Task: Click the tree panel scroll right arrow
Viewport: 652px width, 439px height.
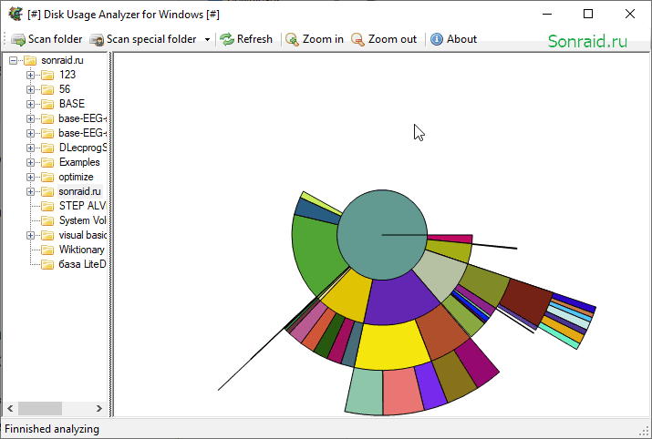Action: (99, 409)
